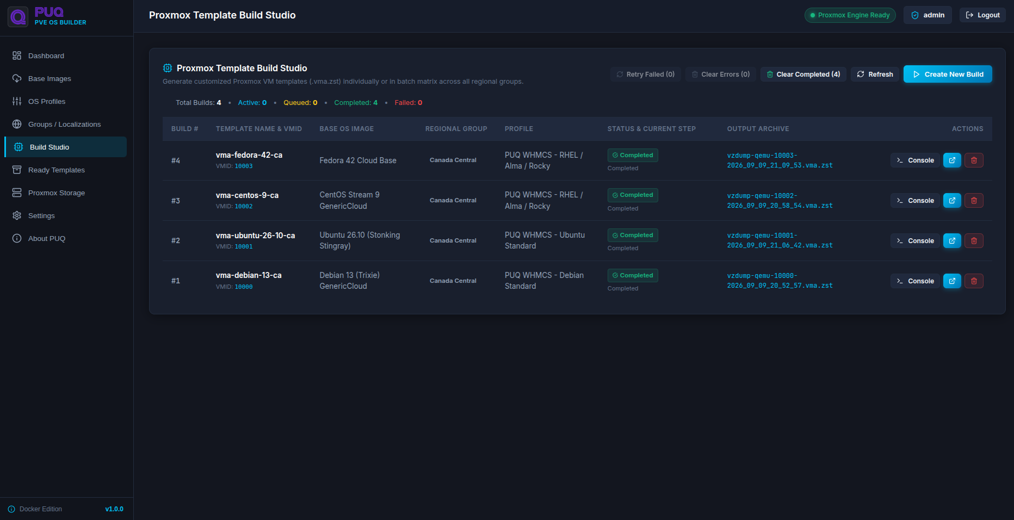Click the Docker Edition info icon
Viewport: 1014px width, 520px height.
[11, 509]
